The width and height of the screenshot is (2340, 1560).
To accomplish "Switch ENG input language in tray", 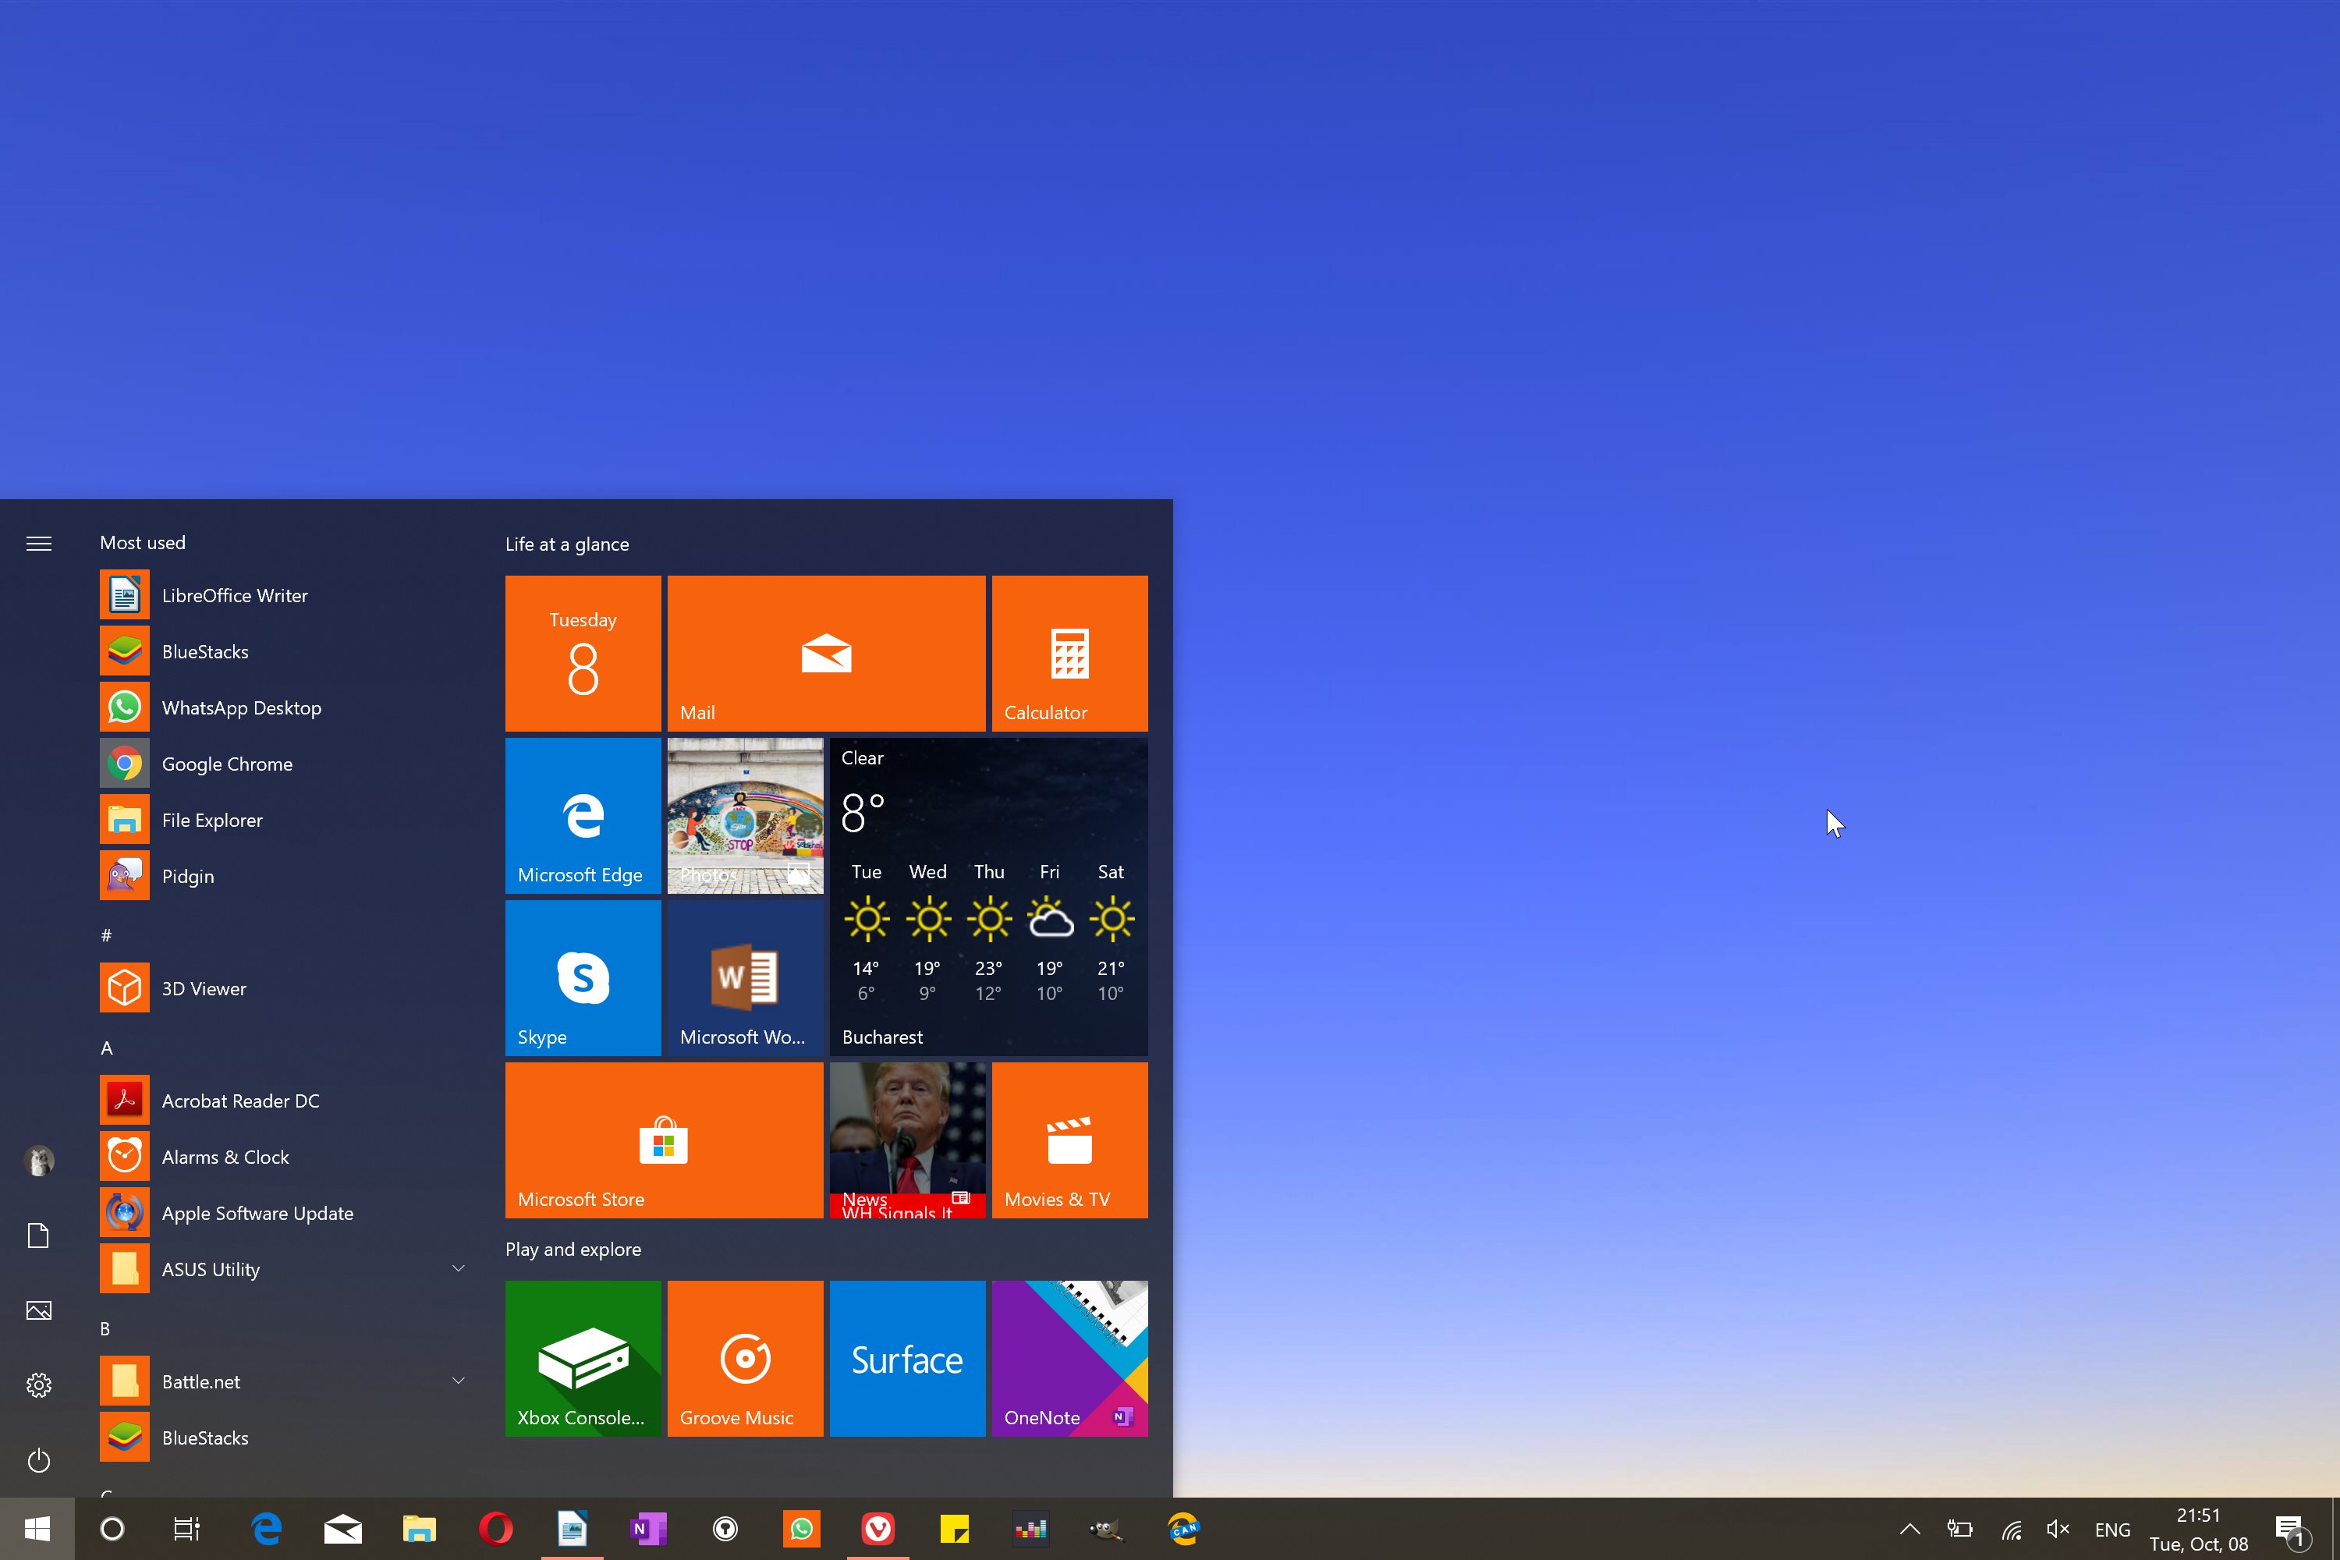I will coord(2112,1530).
